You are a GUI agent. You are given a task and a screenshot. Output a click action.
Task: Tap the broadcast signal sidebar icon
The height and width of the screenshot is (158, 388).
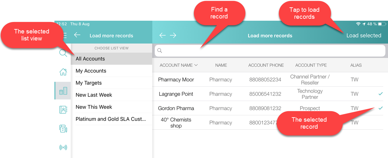pyautogui.click(x=63, y=147)
